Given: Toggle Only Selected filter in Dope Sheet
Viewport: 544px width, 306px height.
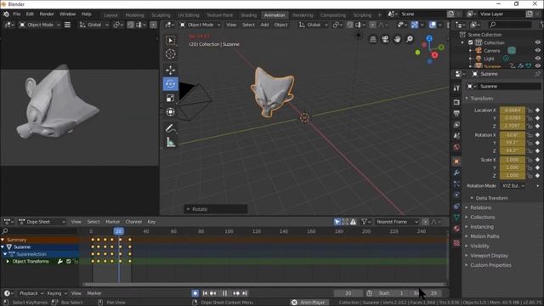Looking at the screenshot, I should coord(337,222).
